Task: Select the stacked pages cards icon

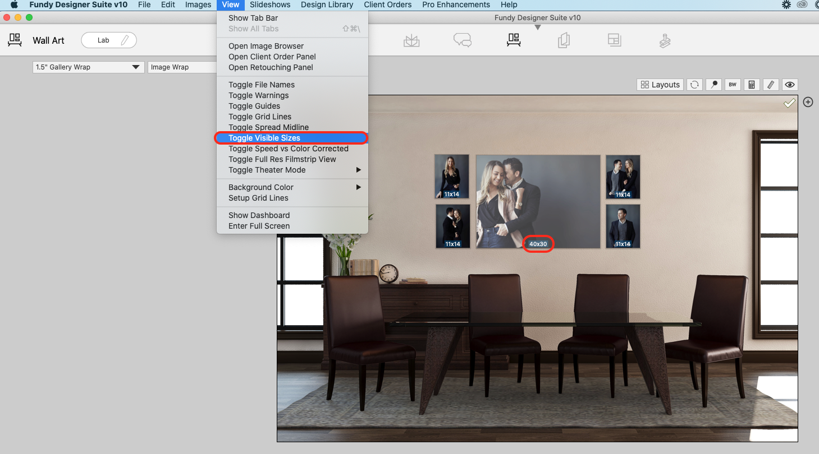Action: 564,40
